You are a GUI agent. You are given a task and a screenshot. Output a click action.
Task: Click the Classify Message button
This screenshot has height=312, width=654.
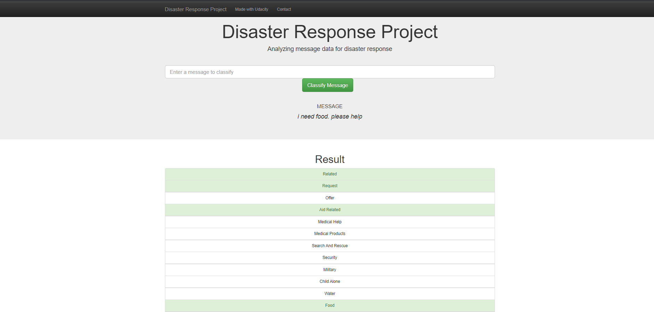(327, 85)
